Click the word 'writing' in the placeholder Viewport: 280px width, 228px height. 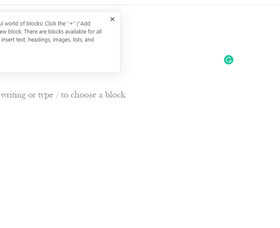pos(14,95)
